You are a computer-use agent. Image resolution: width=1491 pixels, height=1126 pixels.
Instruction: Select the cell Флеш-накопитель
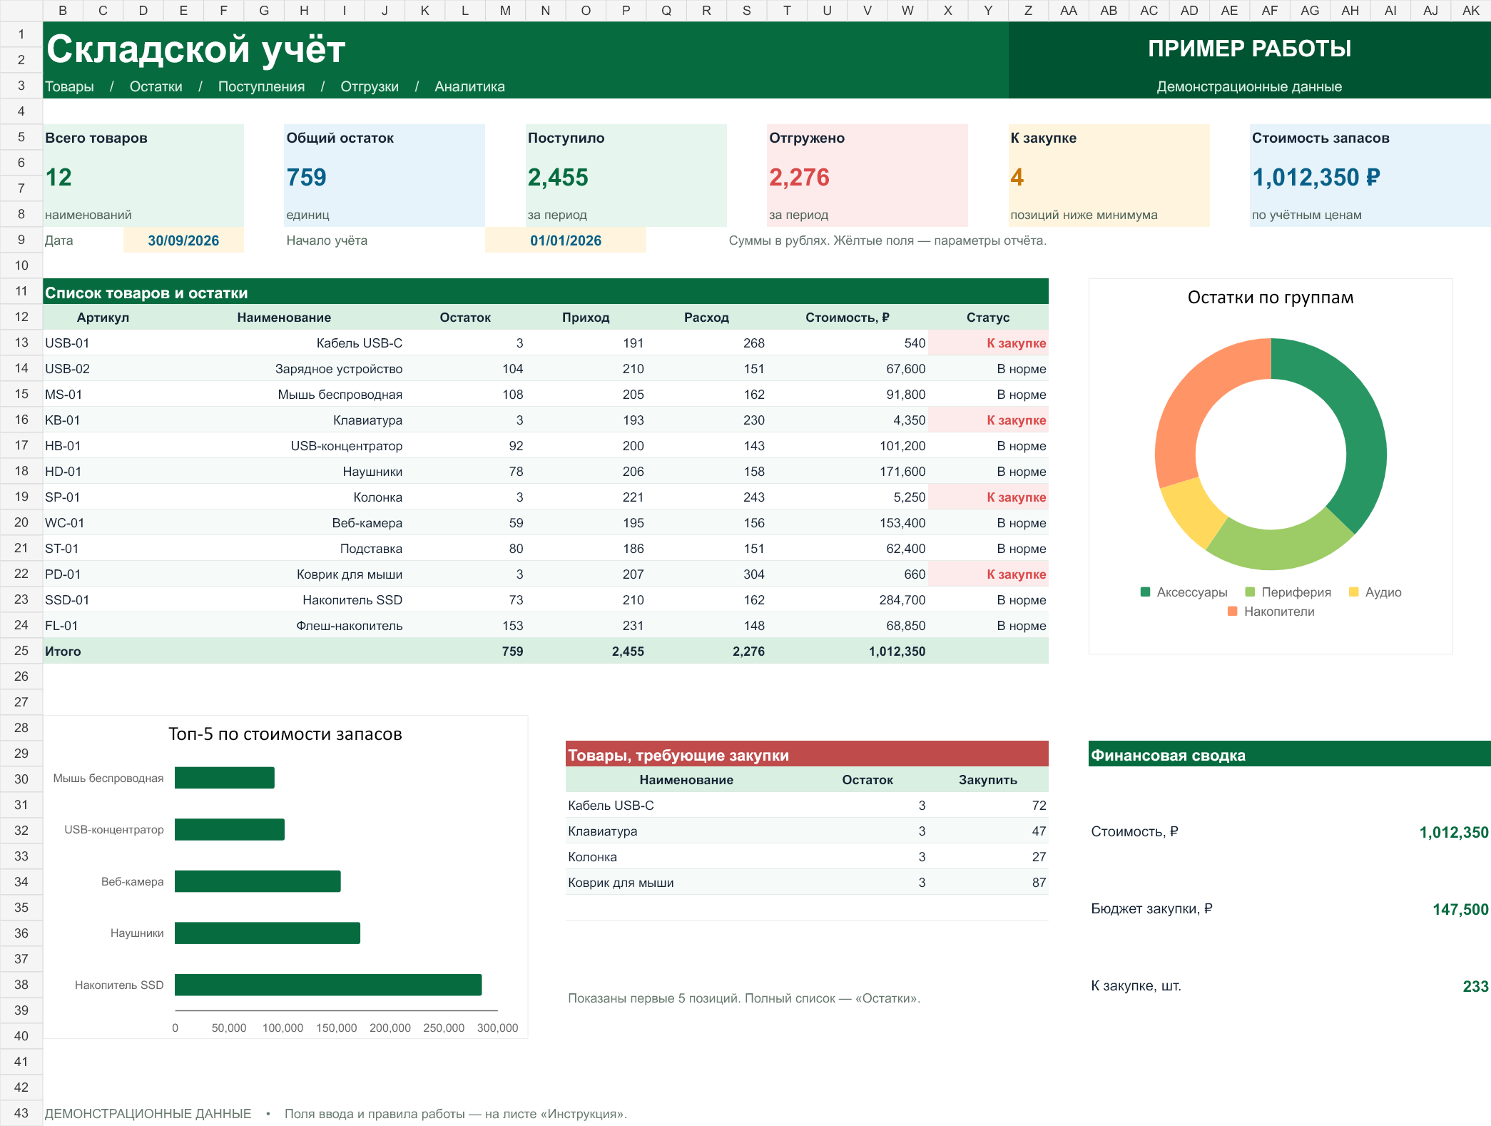coord(284,625)
